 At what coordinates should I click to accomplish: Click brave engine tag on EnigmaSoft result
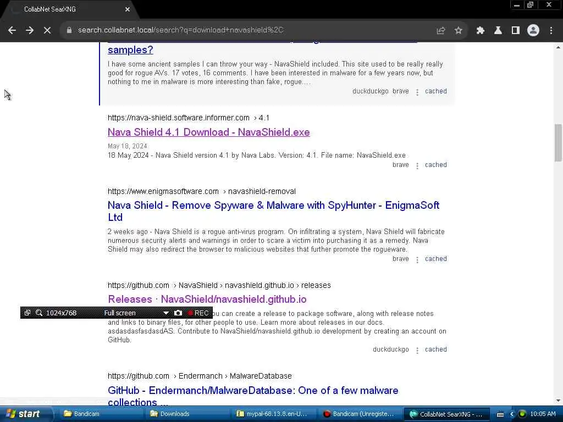400,259
